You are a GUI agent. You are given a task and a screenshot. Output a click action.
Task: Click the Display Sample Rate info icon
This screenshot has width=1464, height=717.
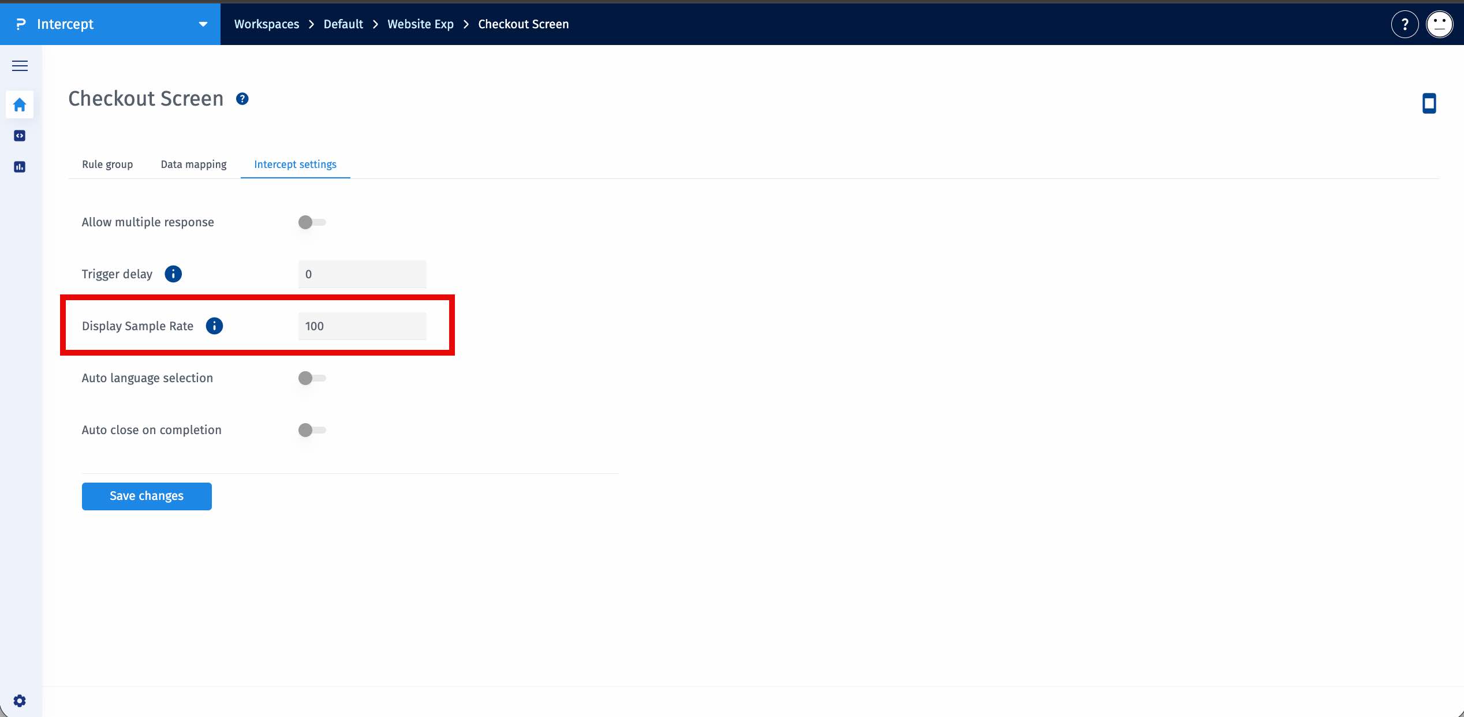(214, 326)
